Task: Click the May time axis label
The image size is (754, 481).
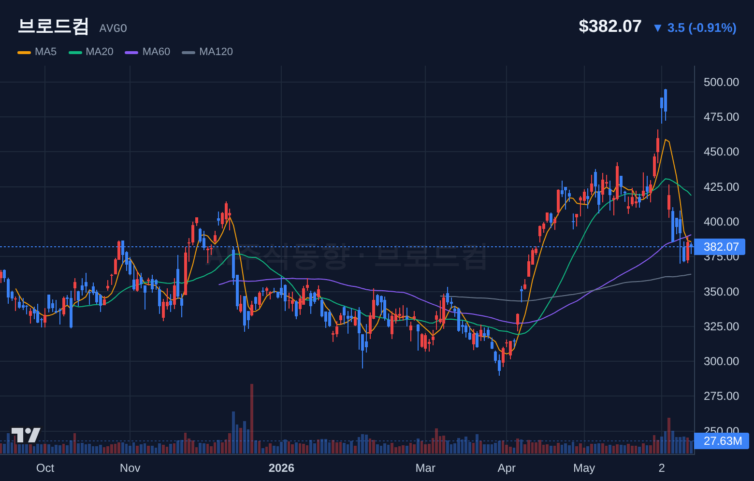Action: (584, 468)
